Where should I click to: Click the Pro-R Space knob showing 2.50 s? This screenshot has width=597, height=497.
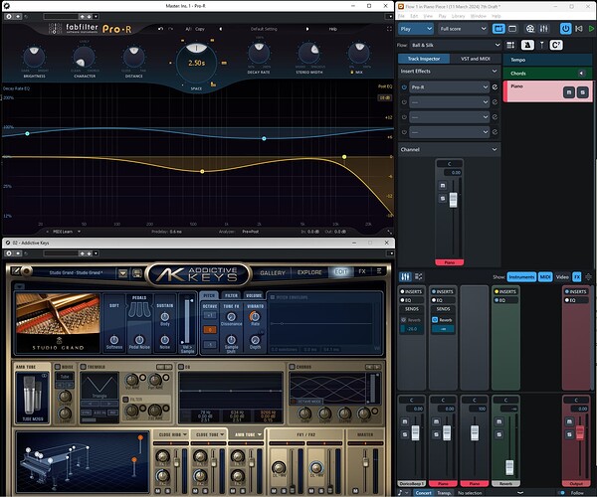pyautogui.click(x=196, y=62)
